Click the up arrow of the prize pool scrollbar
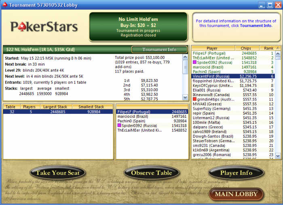 click(185, 57)
